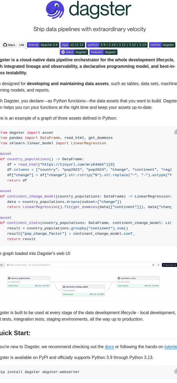Open the Twitter dagster badge
Viewport: 177px width, 383px height.
click(x=162, y=45)
